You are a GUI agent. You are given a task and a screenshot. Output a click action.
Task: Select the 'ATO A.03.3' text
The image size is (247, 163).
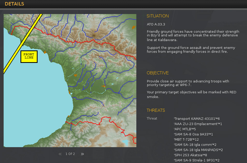click(156, 24)
